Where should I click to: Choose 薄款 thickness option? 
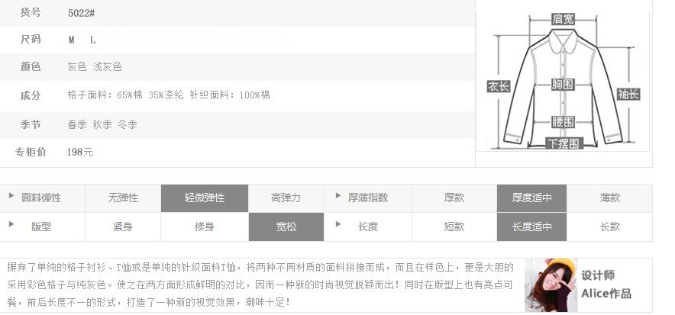609,198
